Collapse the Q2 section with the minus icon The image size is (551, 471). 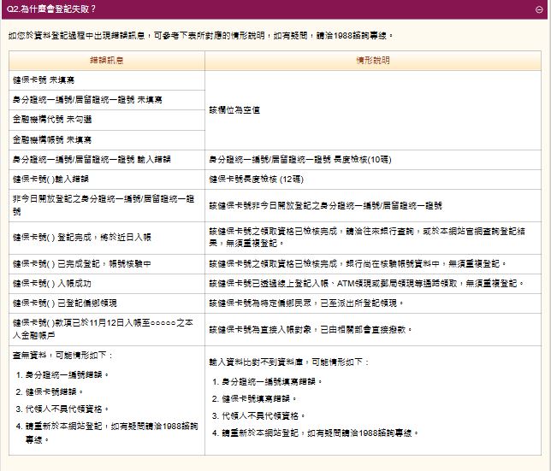(x=539, y=9)
